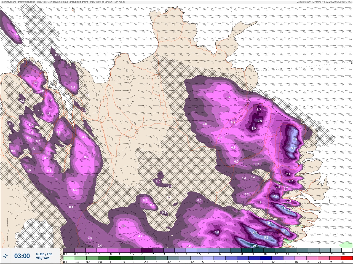The width and height of the screenshot is (353, 264).
Task: Click the '8.0' precipitation value on the map
Action: coord(283,208)
